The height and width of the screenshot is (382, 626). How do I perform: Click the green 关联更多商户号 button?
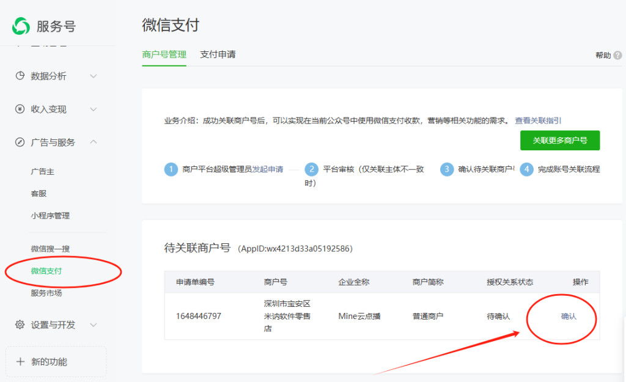[560, 141]
